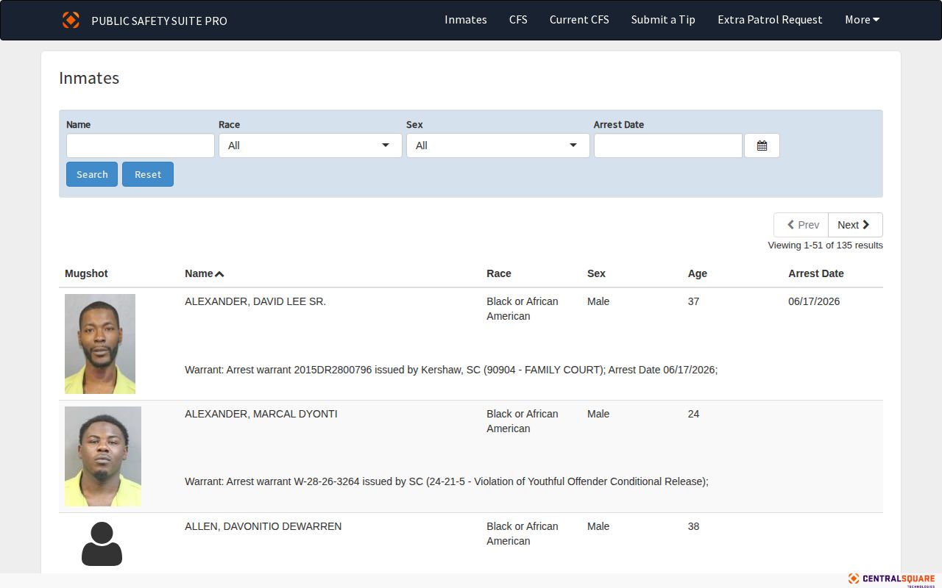942x588 pixels.
Task: Open mugshot of Alexander, Marcal Dyonti
Action: (x=103, y=456)
